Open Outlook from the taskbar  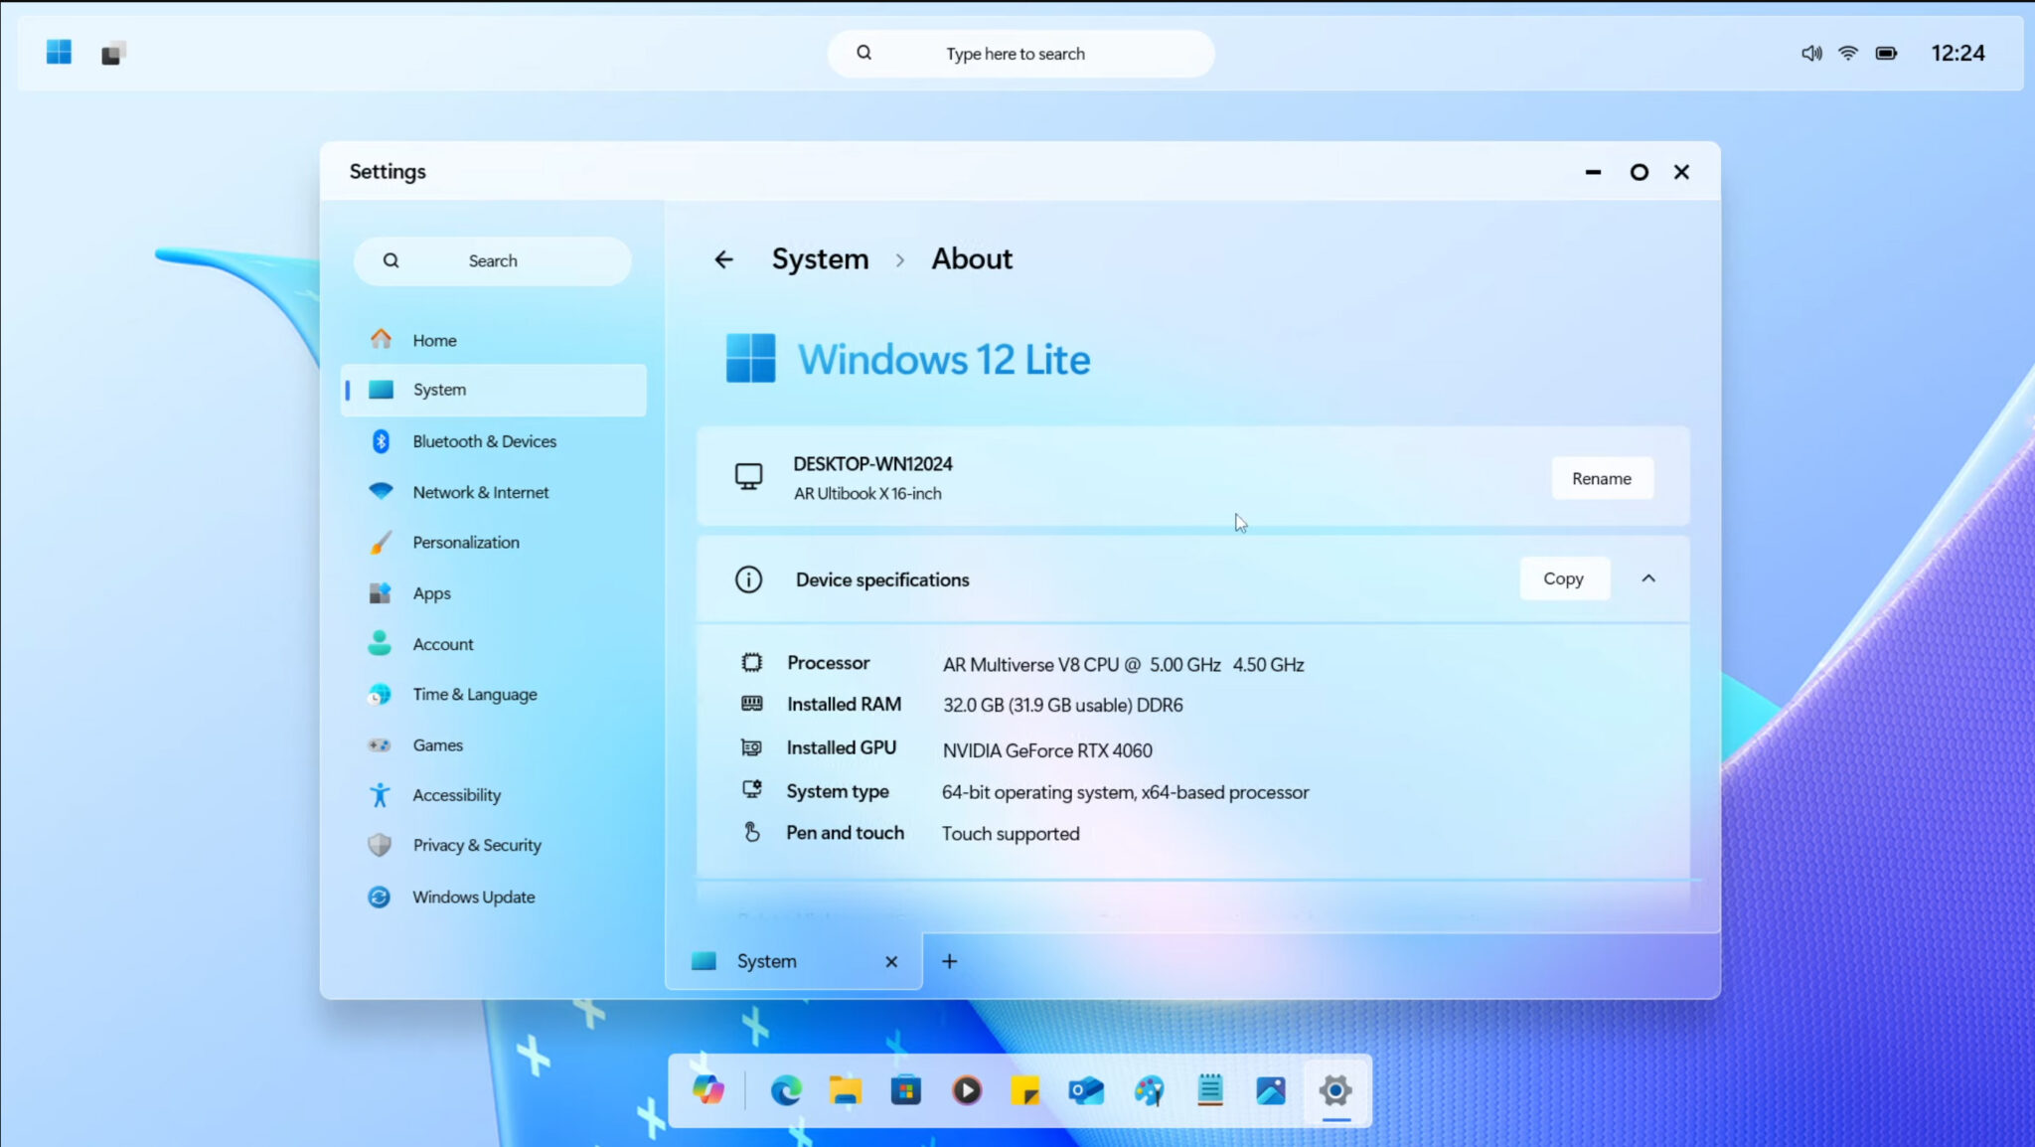1087,1090
